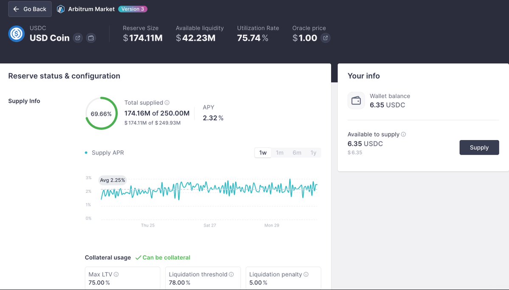Click the Supply button
This screenshot has width=509, height=290.
click(479, 147)
